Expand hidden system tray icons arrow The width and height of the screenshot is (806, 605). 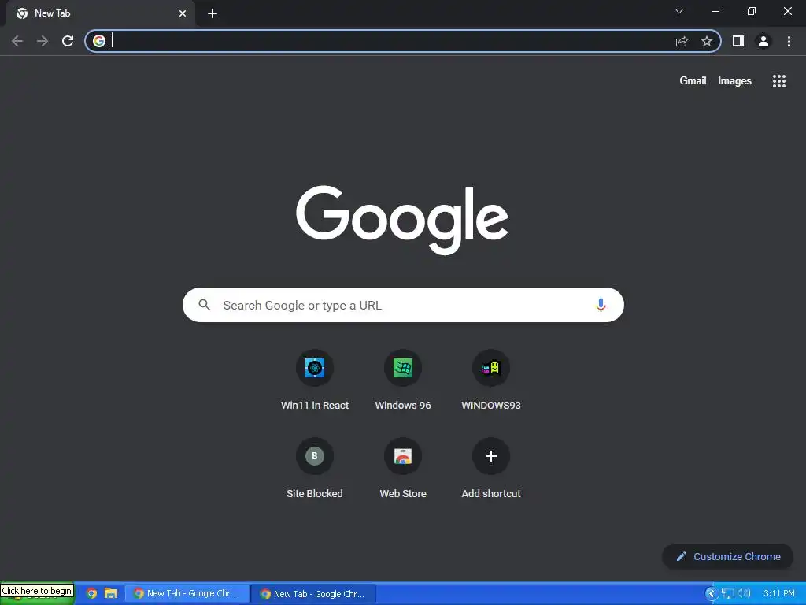point(712,594)
